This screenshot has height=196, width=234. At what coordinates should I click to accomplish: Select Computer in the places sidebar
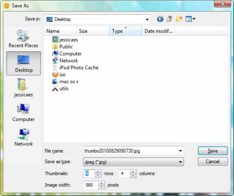(23, 112)
